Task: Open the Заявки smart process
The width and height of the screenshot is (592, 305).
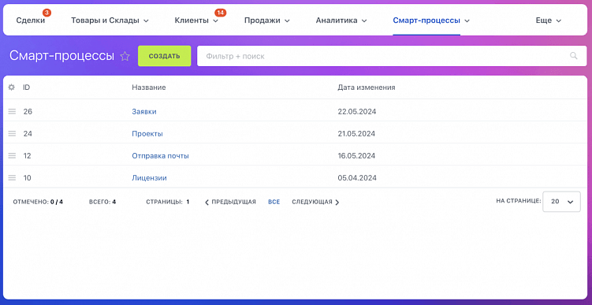Action: (143, 111)
